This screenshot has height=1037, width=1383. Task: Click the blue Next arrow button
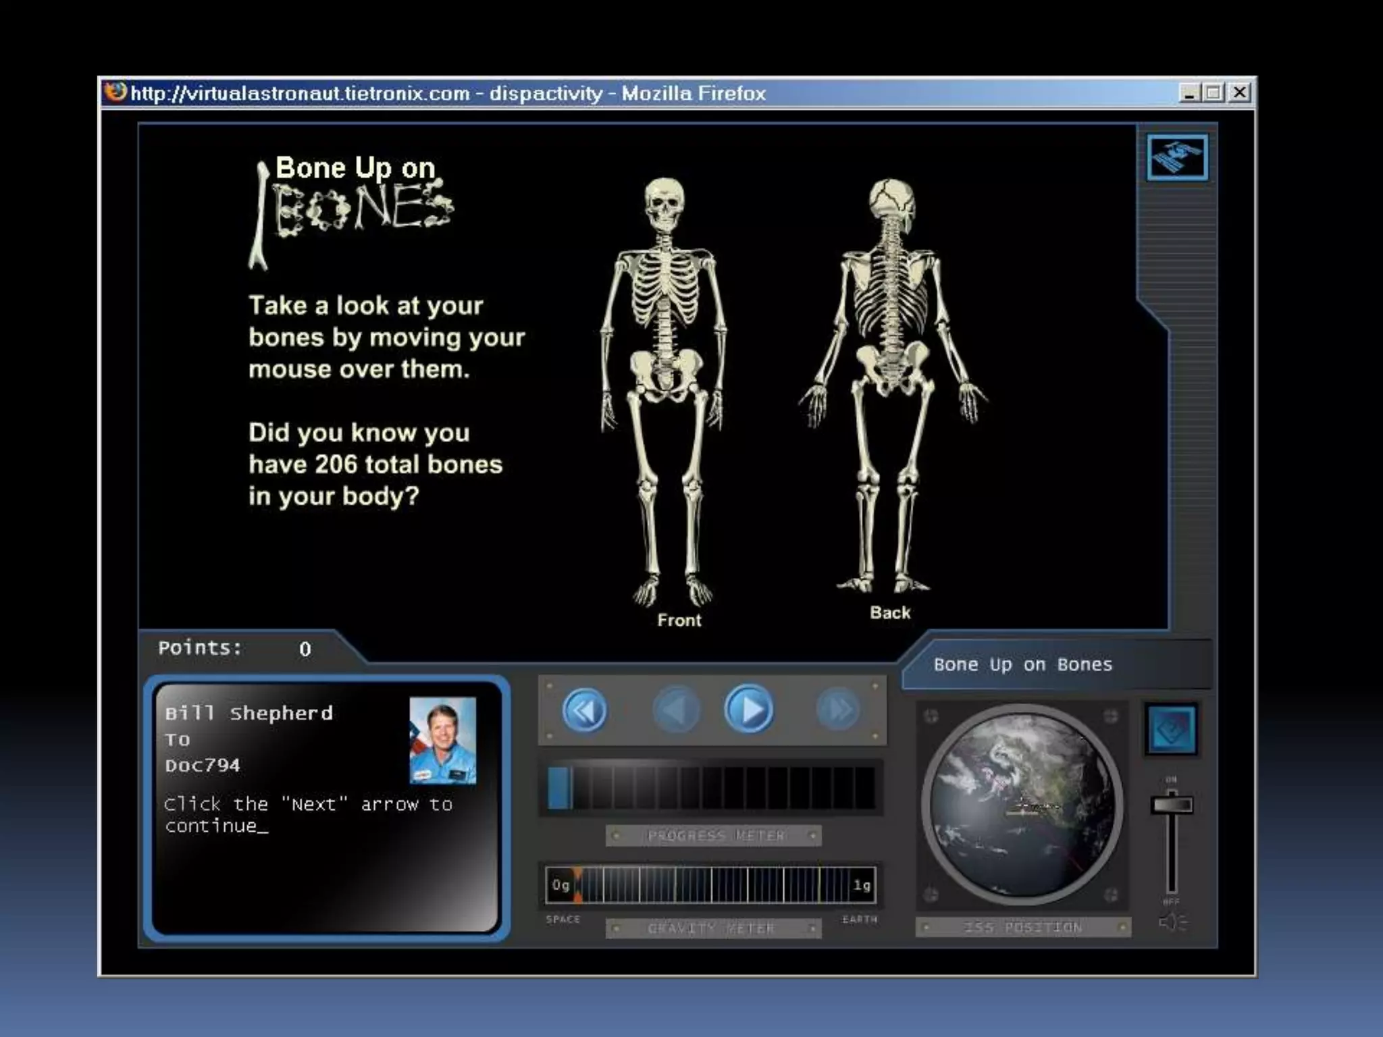(x=749, y=709)
